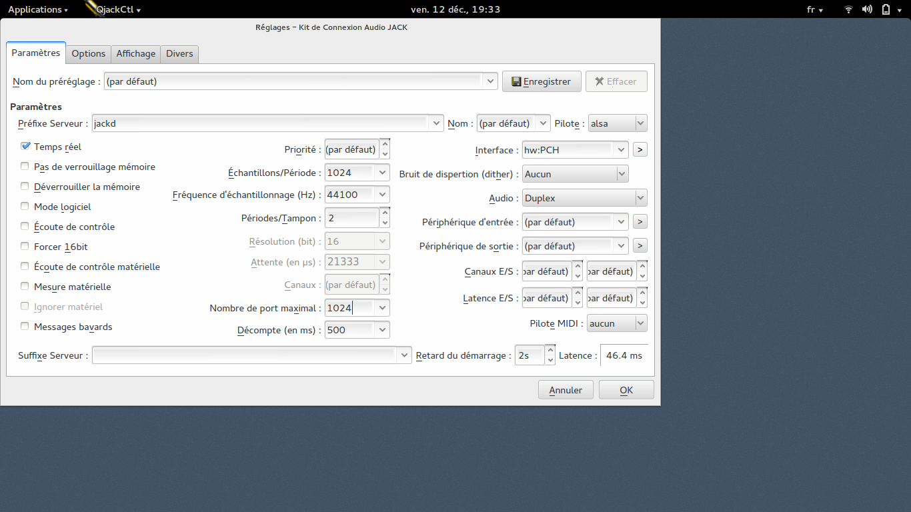This screenshot has width=911, height=512.
Task: Check Mesure matérielle option
Action: (x=25, y=287)
